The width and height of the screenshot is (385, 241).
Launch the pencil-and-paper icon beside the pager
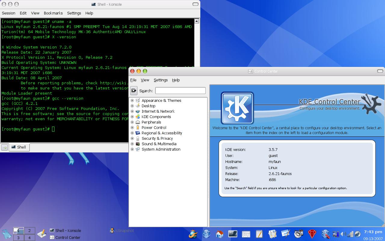tap(42, 233)
